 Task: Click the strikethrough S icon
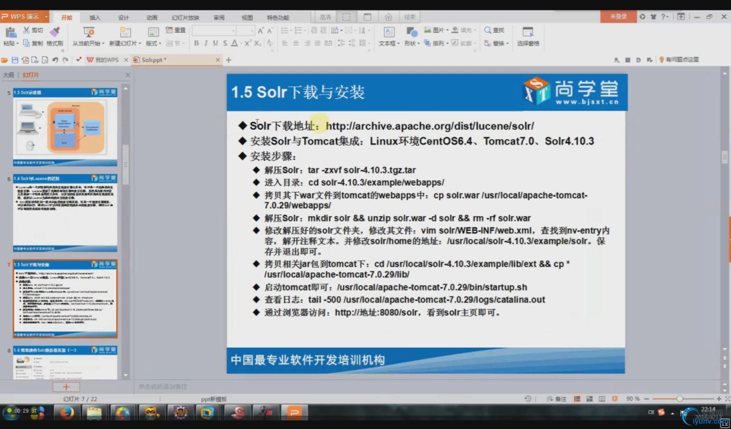(225, 43)
